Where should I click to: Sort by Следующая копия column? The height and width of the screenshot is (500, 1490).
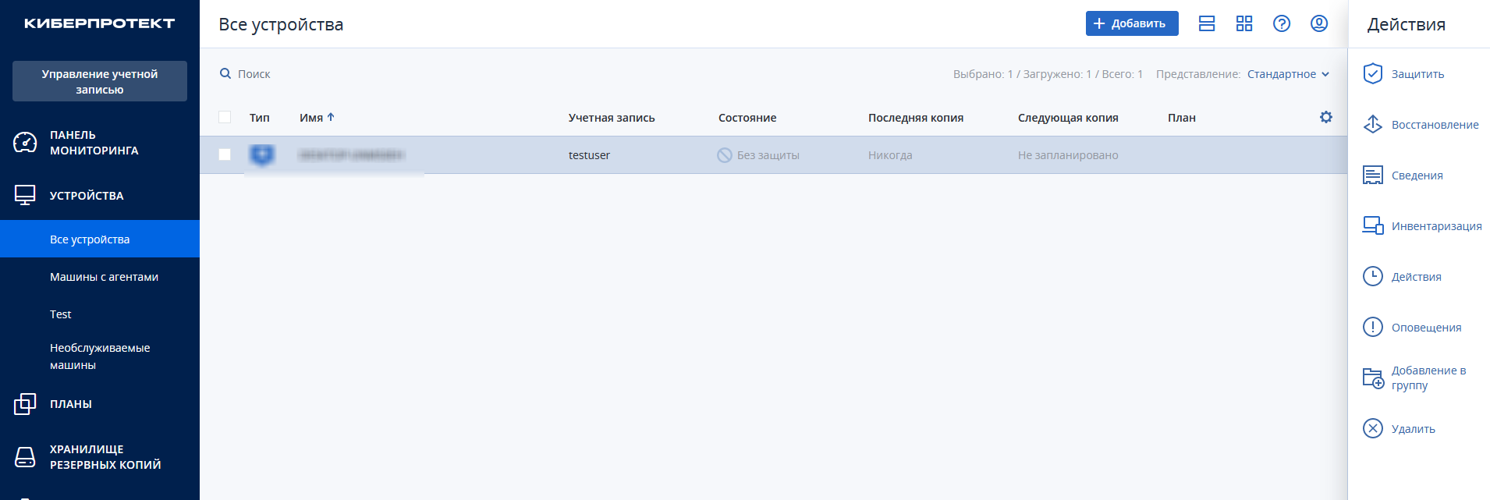(x=1068, y=118)
